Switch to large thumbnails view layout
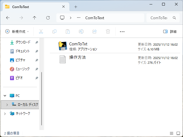Image resolution: width=183 pixels, height=137 pixels. tap(178, 133)
